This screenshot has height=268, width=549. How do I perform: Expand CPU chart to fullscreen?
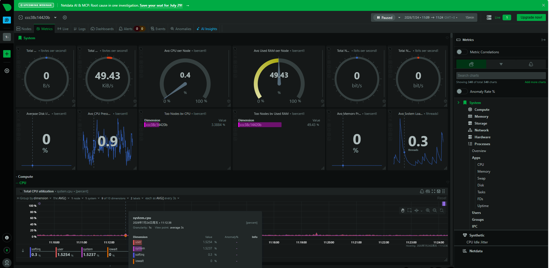(x=433, y=191)
